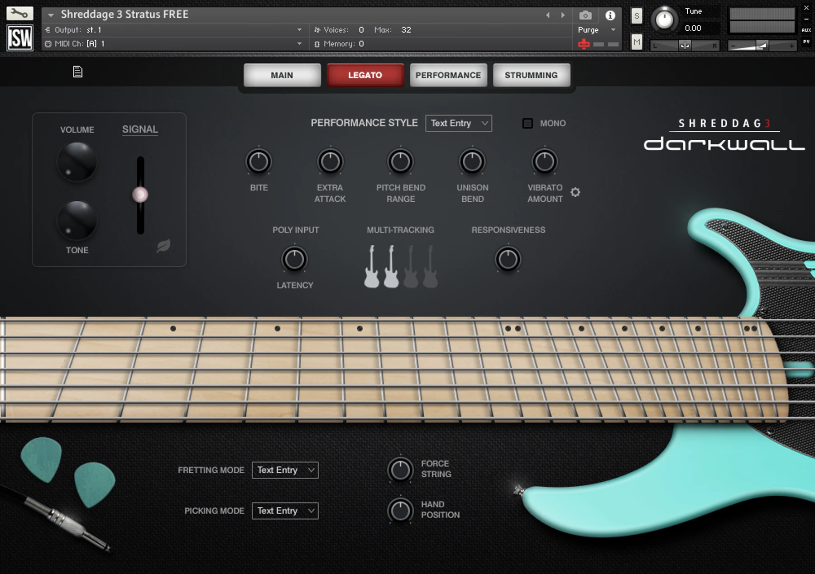Click the EXTRA ATTACK knob
Viewport: 815px width, 574px height.
[330, 161]
